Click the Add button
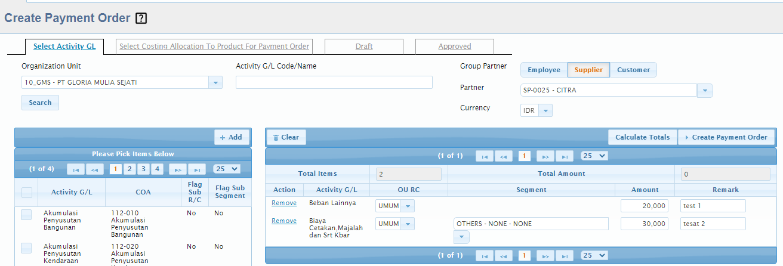 pos(232,137)
